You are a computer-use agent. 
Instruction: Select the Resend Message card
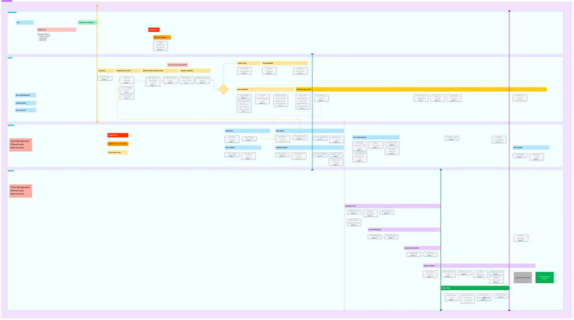point(521,238)
